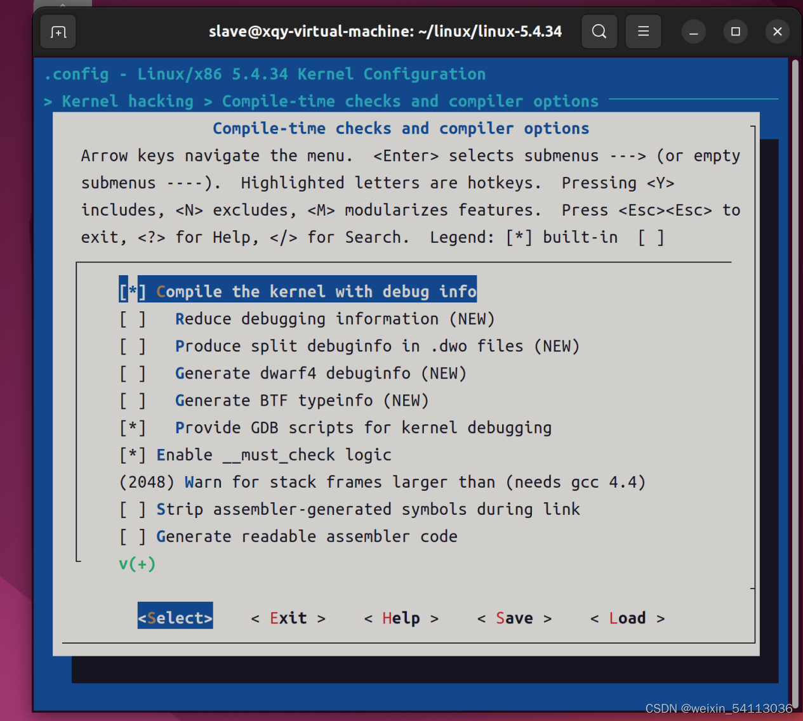Open the Help dialog
Viewport: 803px width, 721px height.
coord(401,618)
